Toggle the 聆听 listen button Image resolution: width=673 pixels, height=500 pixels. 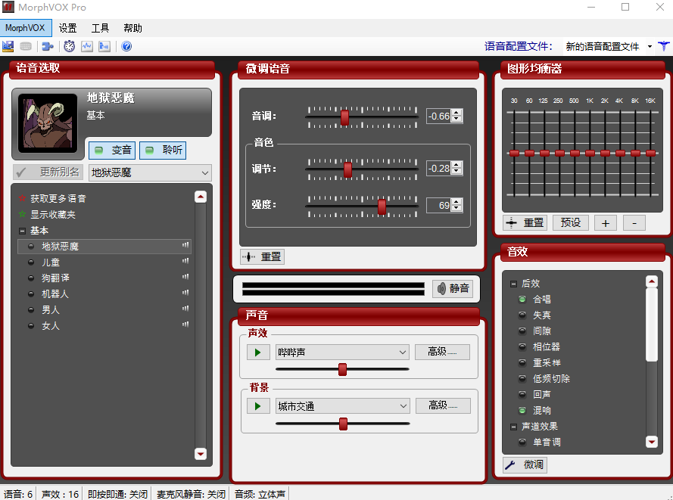163,150
